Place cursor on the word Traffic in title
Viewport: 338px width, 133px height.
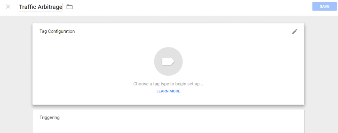[x=27, y=7]
